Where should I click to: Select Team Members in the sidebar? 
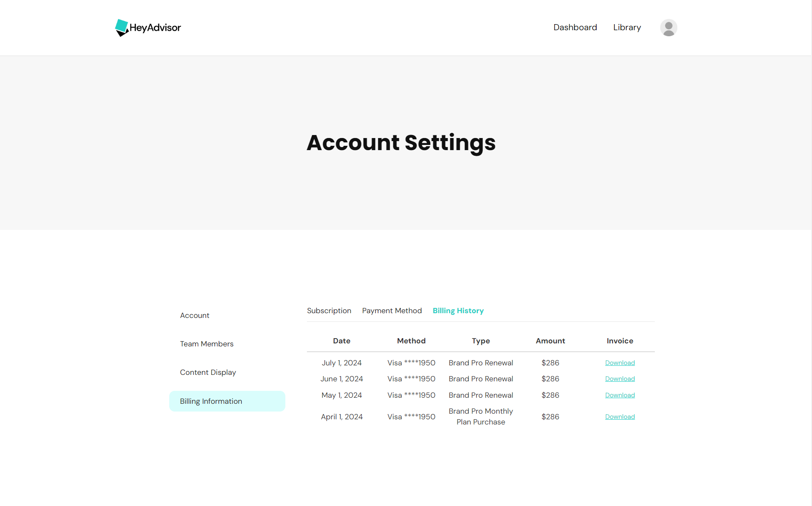click(207, 344)
